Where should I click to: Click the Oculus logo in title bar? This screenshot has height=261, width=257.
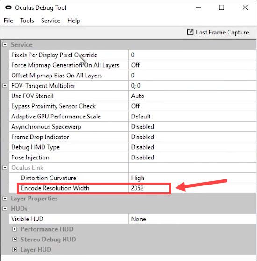[x=8, y=7]
